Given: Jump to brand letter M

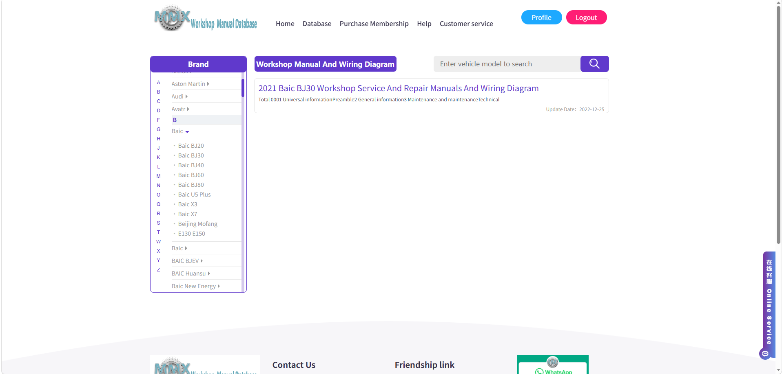Looking at the screenshot, I should tap(159, 176).
